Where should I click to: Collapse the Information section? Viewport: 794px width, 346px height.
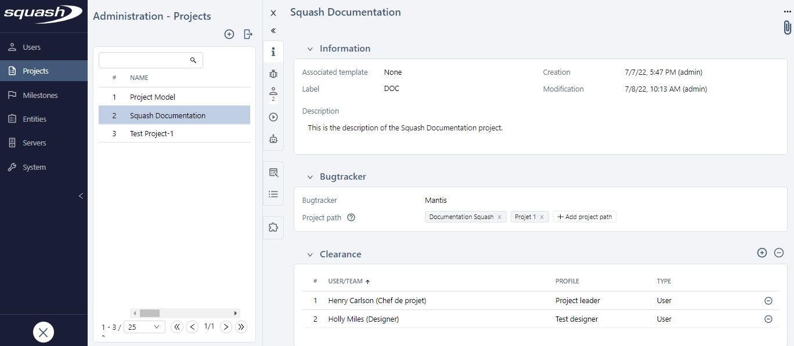click(x=311, y=49)
